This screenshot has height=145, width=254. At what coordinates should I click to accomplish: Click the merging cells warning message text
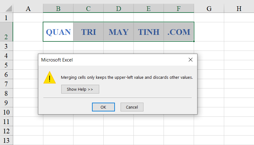127,77
